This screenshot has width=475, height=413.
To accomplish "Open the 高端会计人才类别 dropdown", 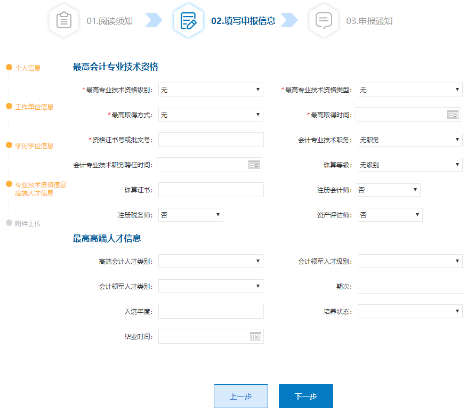I will pyautogui.click(x=211, y=261).
